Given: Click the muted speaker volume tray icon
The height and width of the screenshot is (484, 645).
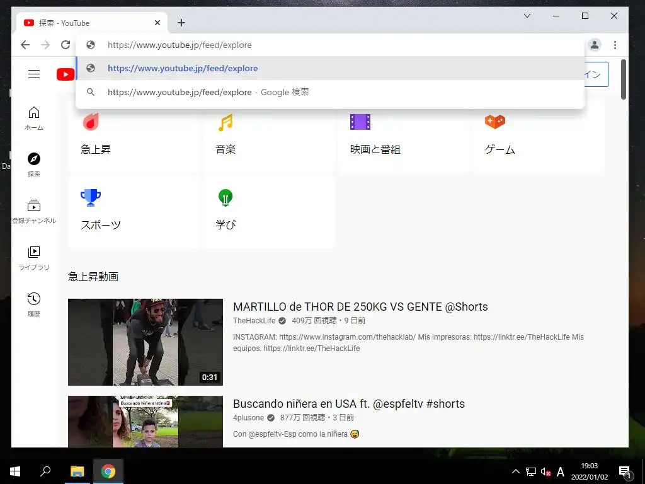Looking at the screenshot, I should point(545,471).
